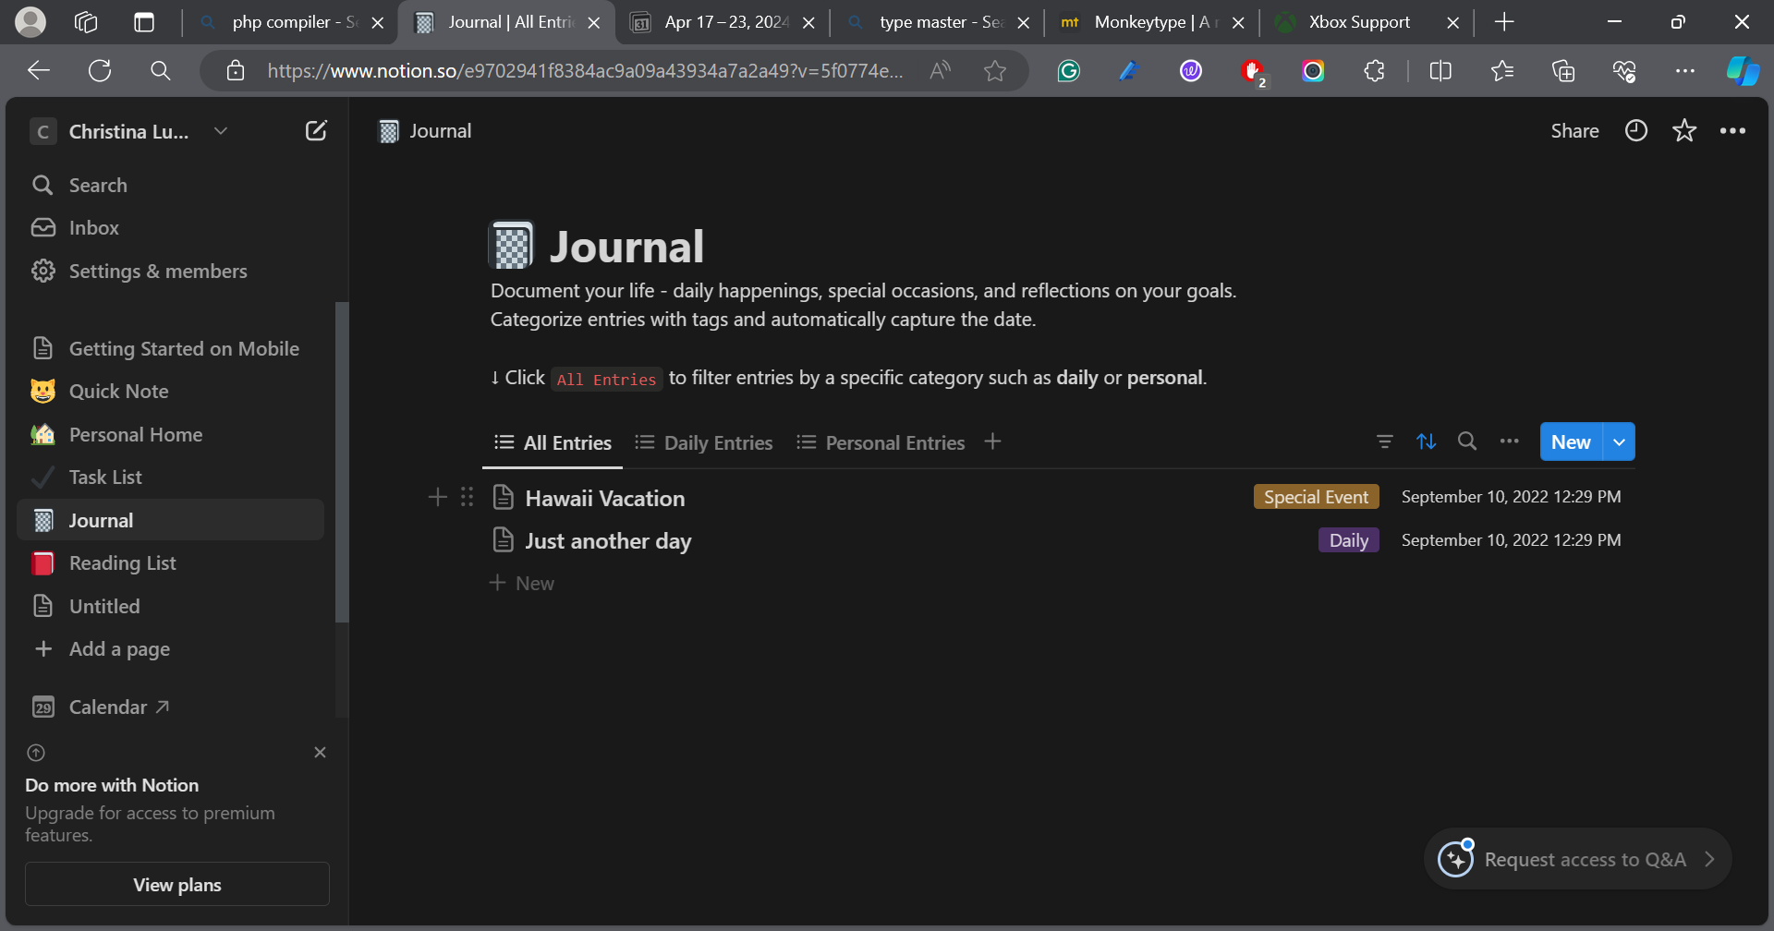Open the Reading List page in sidebar
This screenshot has width=1774, height=931.
coord(122,563)
